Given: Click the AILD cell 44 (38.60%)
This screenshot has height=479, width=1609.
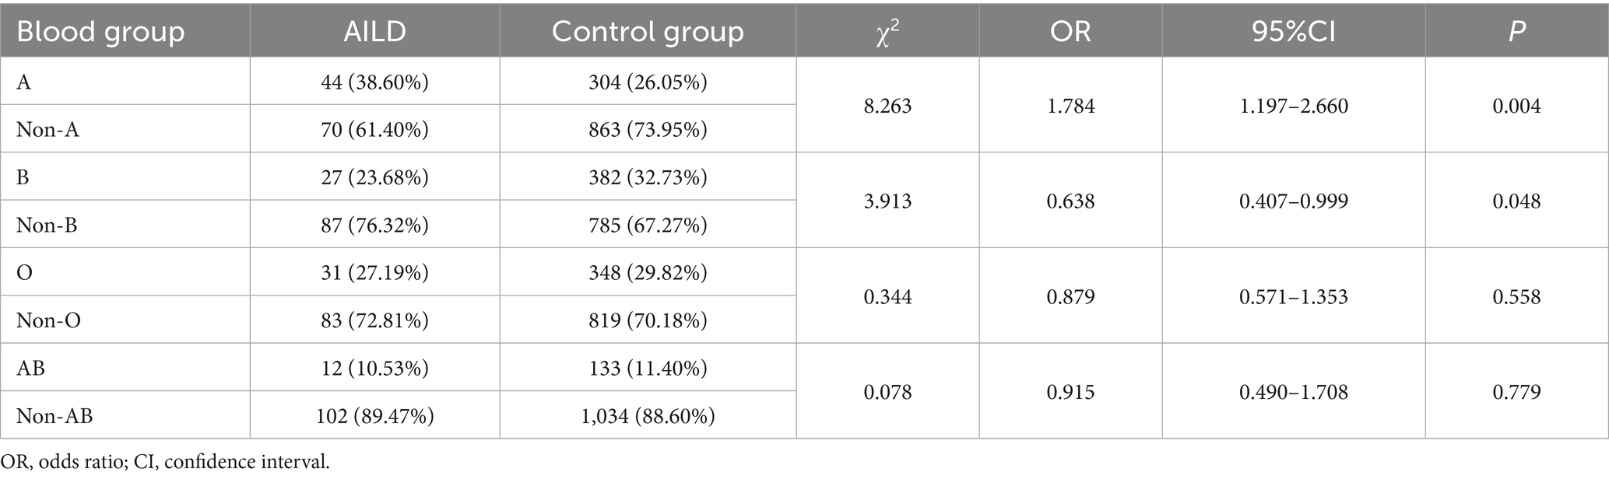Looking at the screenshot, I should [x=374, y=82].
